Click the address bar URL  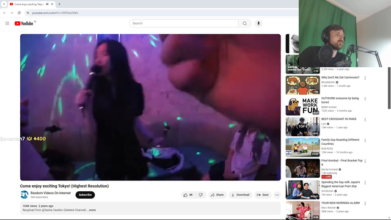coord(55,13)
